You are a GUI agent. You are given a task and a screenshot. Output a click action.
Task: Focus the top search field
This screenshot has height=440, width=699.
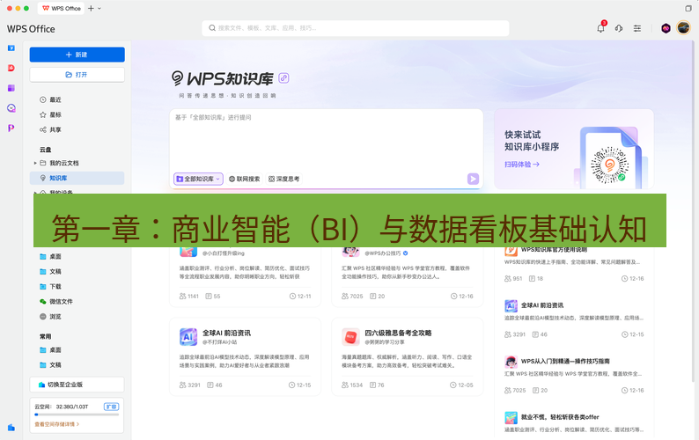click(x=356, y=28)
